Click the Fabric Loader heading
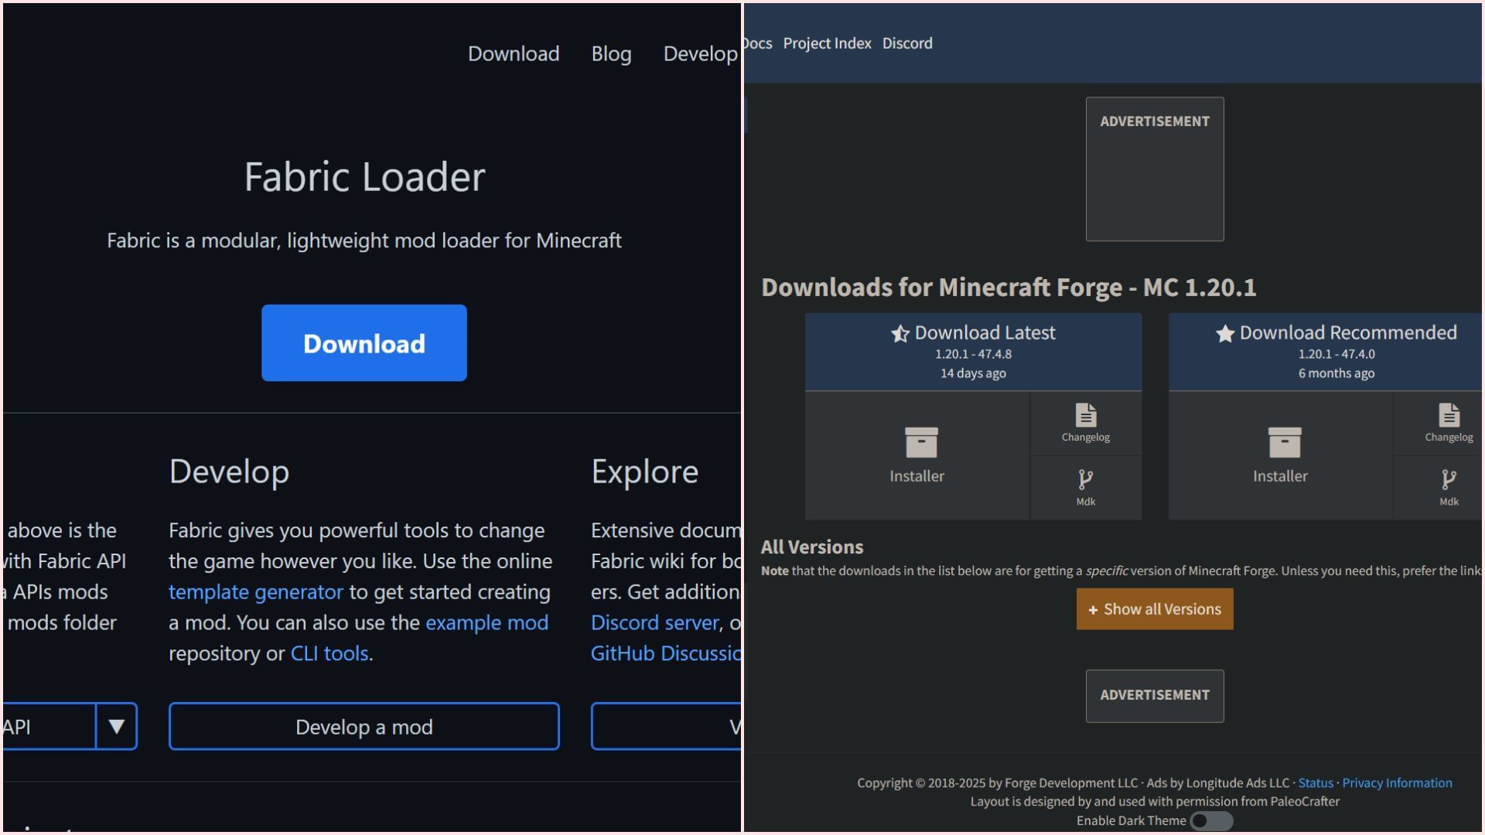This screenshot has width=1485, height=835. click(364, 177)
